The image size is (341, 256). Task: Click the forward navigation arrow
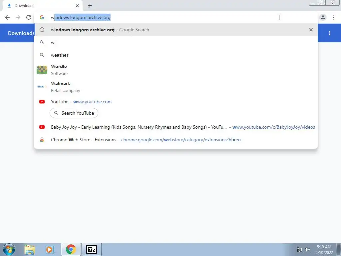(x=18, y=17)
